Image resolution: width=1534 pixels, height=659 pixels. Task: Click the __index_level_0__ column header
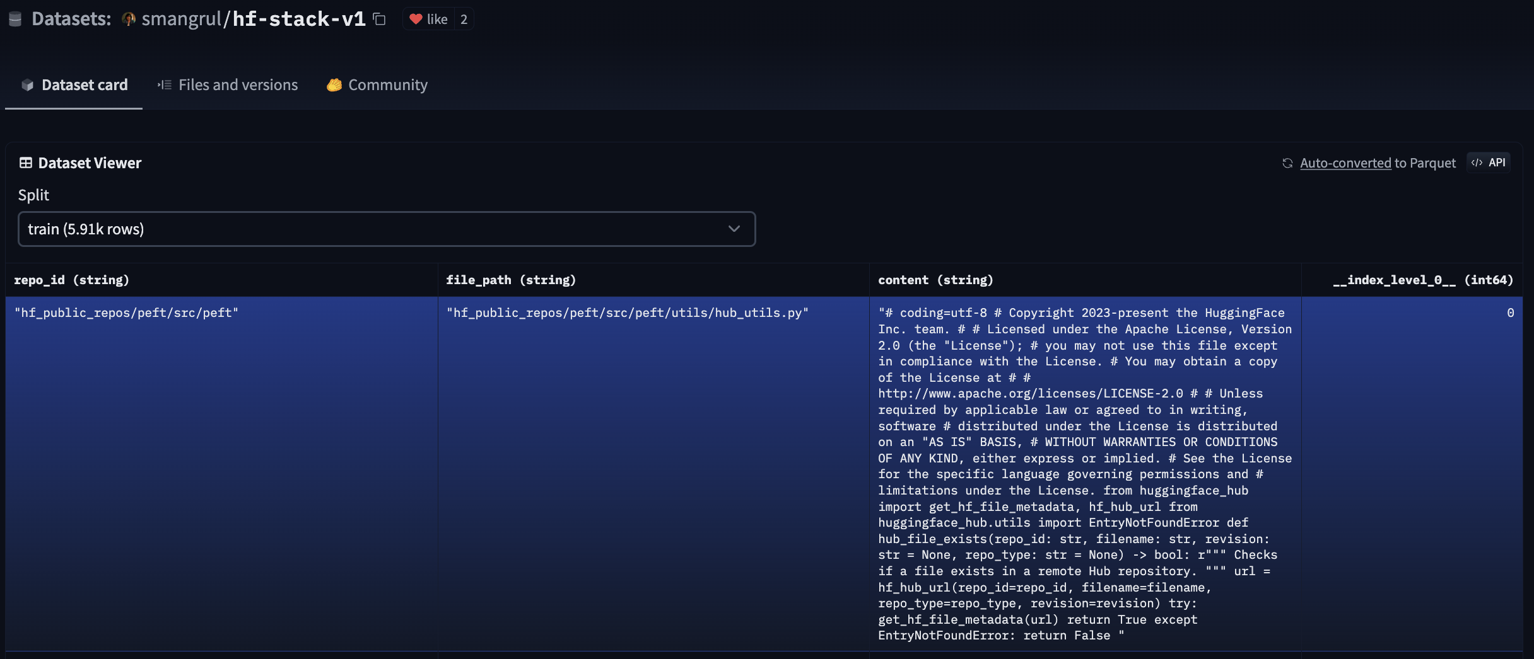click(1422, 280)
